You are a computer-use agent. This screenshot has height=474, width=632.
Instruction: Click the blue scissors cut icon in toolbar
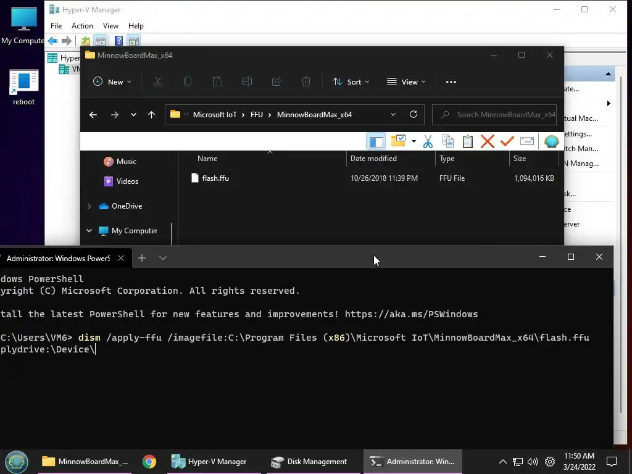tap(428, 141)
